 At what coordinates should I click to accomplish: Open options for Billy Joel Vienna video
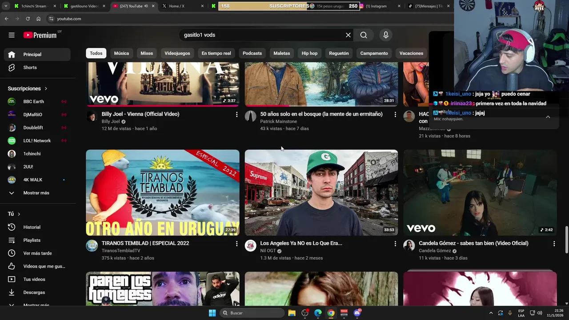[x=236, y=115]
